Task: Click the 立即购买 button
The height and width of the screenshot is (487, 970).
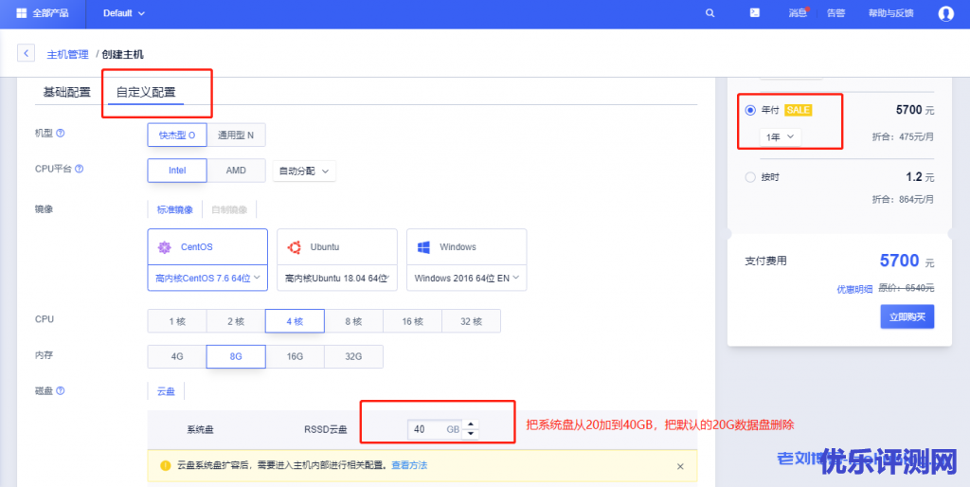Action: [907, 316]
